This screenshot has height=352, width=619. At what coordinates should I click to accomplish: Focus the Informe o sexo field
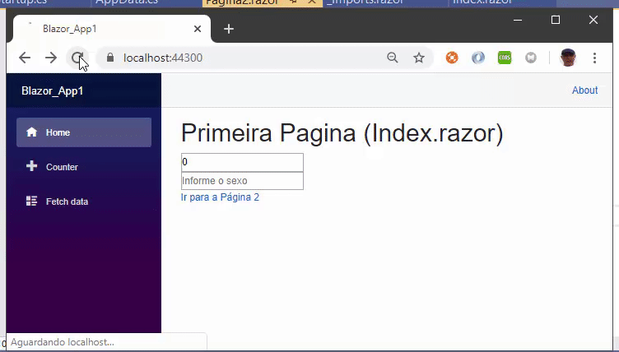coord(242,181)
